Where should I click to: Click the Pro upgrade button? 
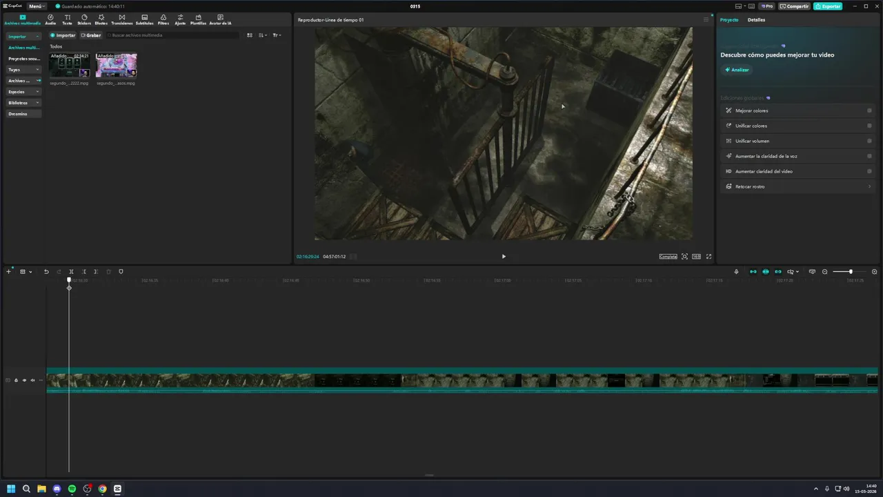[766, 6]
